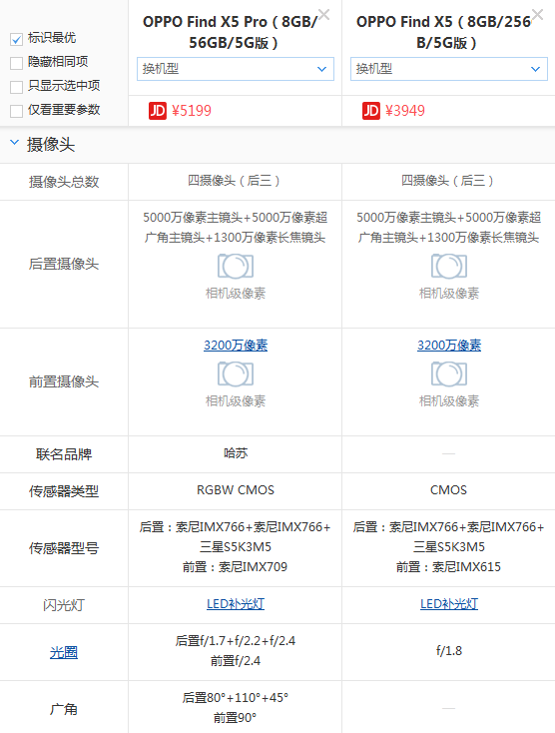Enable the 隐藏相同项 checkbox
This screenshot has height=733, width=555.
(x=16, y=63)
